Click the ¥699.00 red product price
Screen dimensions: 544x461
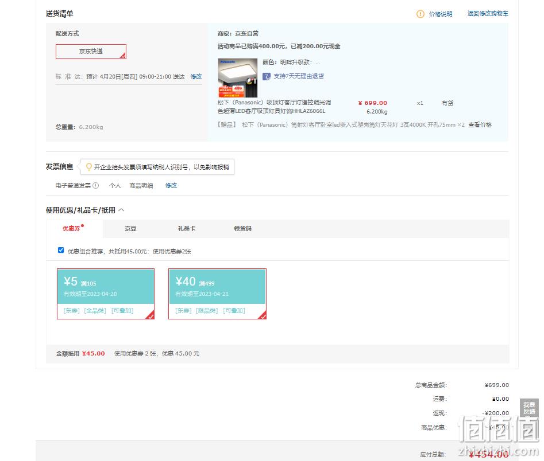[372, 103]
